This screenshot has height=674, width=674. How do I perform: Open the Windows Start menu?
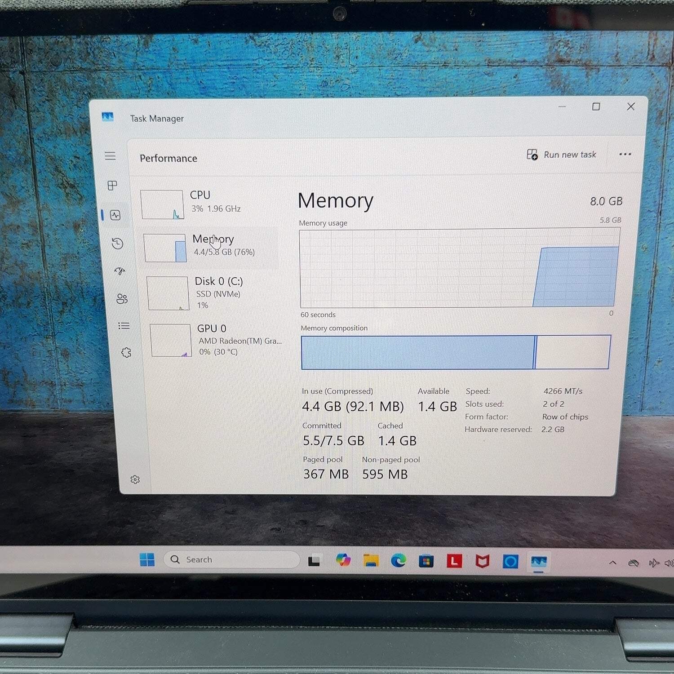147,559
